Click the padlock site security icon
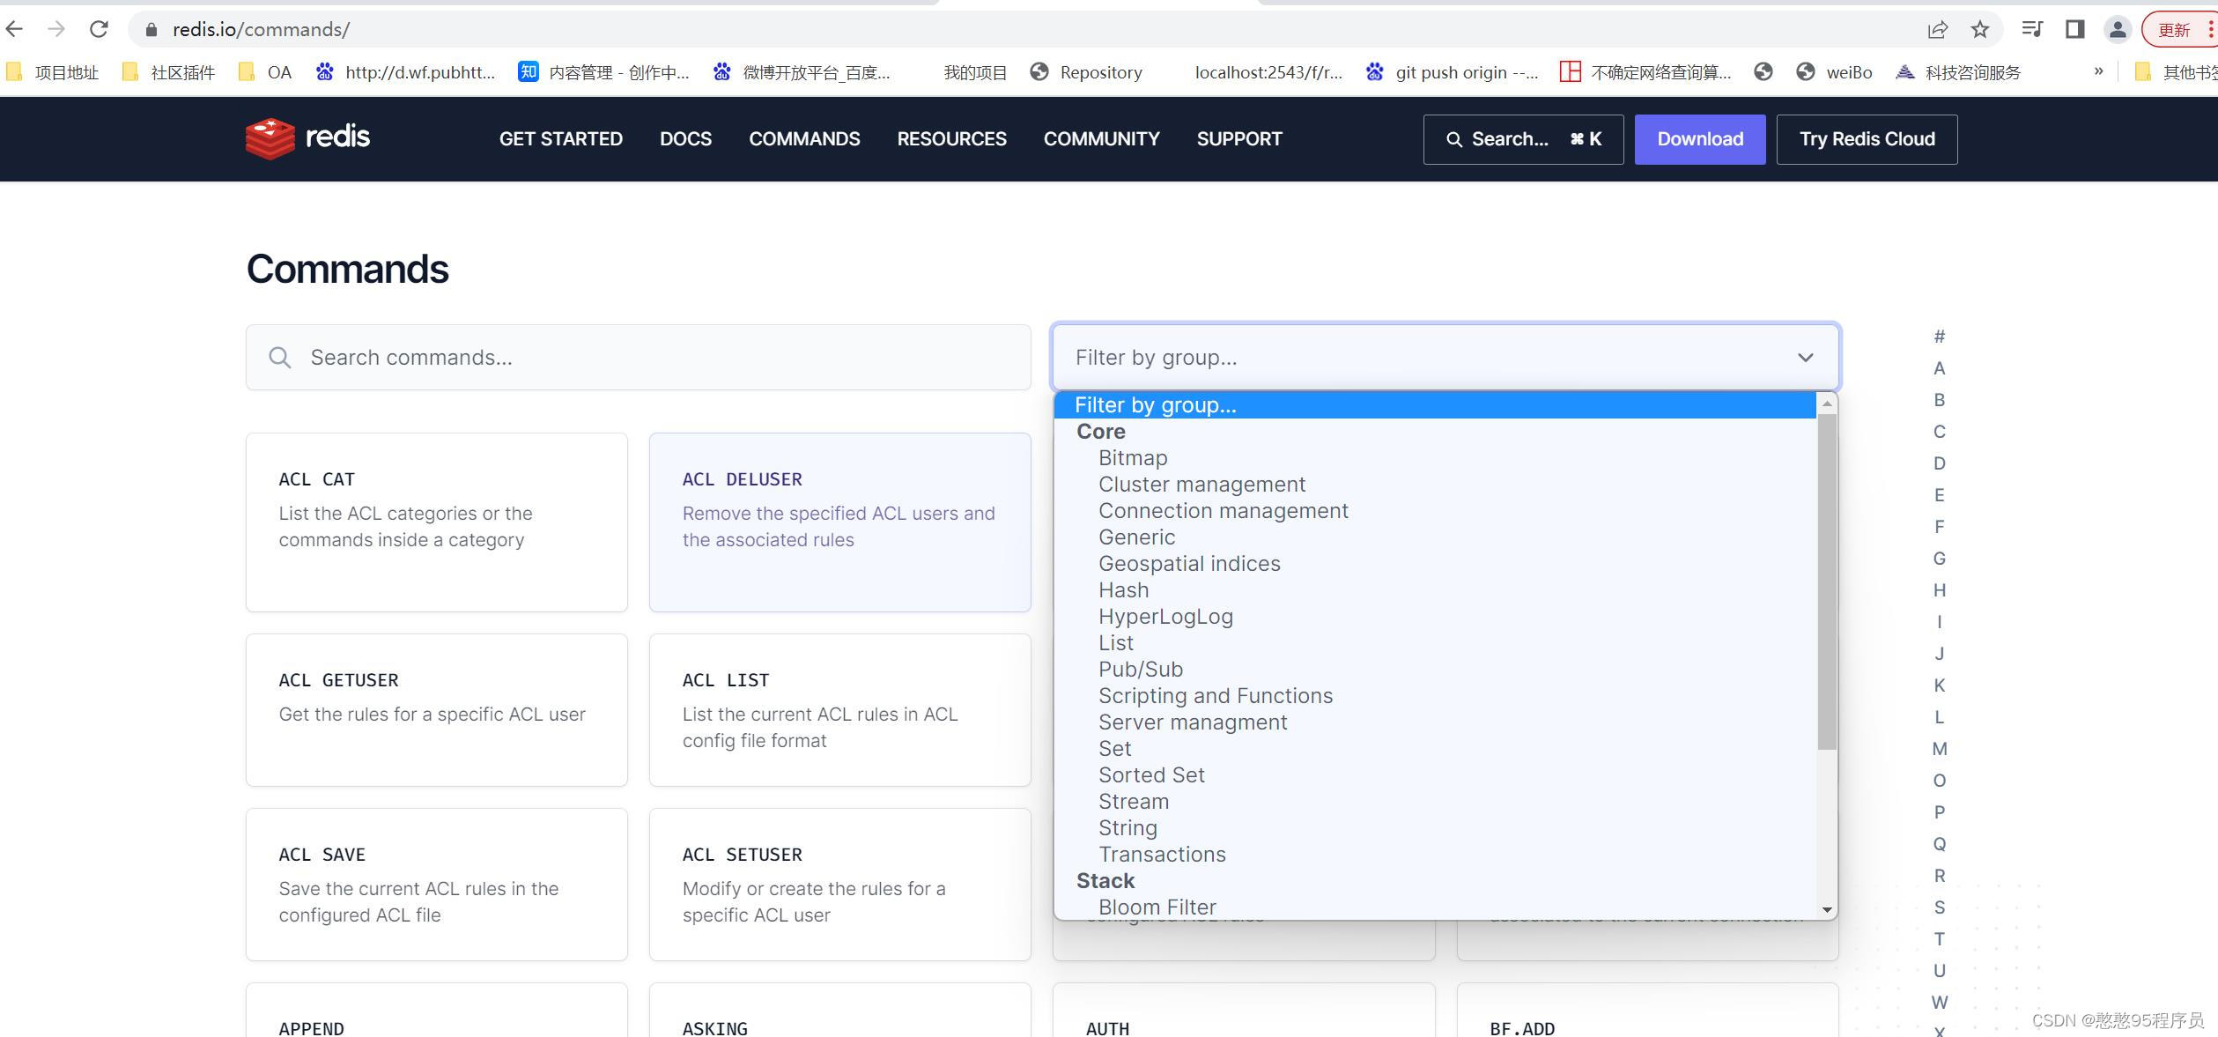 pos(152,30)
